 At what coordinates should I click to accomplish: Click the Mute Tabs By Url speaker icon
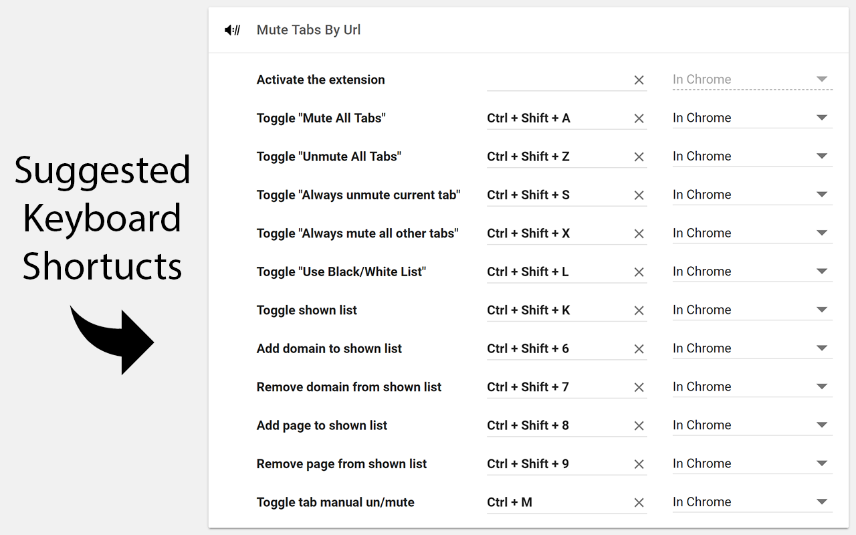[232, 30]
